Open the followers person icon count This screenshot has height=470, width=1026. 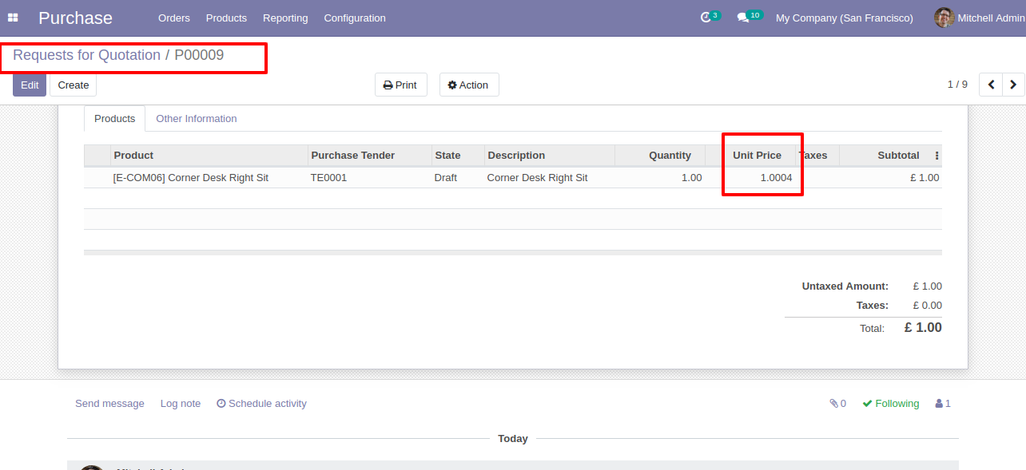click(x=942, y=404)
